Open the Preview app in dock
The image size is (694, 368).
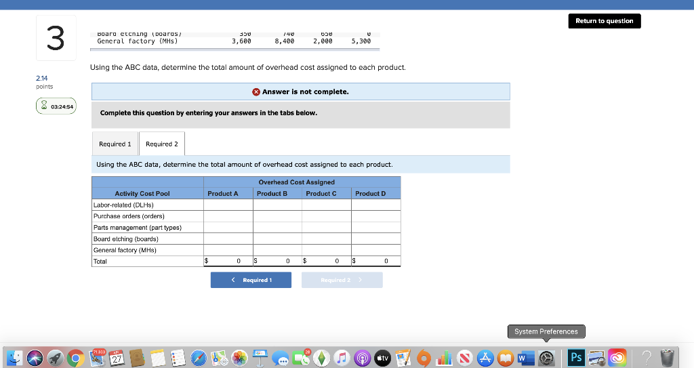[x=596, y=358]
